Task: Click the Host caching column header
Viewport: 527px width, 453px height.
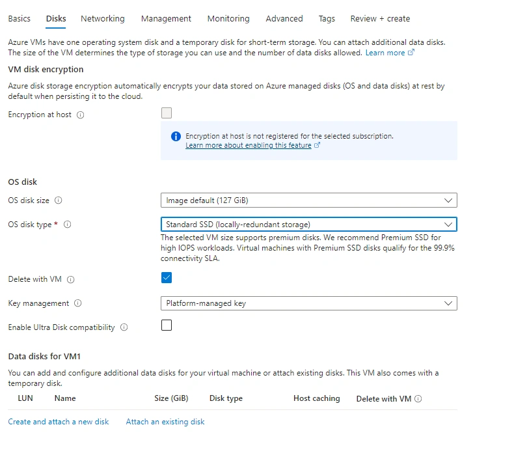Action: click(317, 398)
